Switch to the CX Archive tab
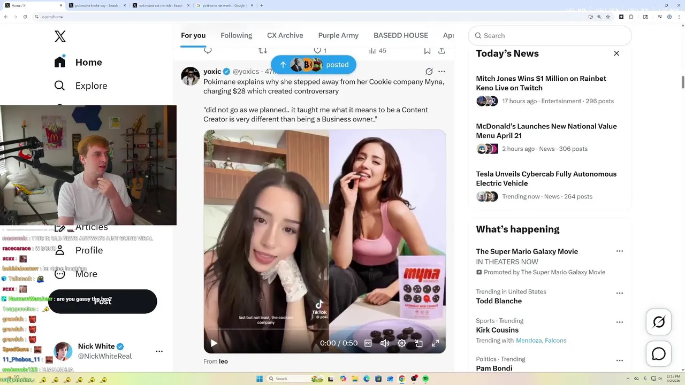The width and height of the screenshot is (685, 385). tap(285, 35)
